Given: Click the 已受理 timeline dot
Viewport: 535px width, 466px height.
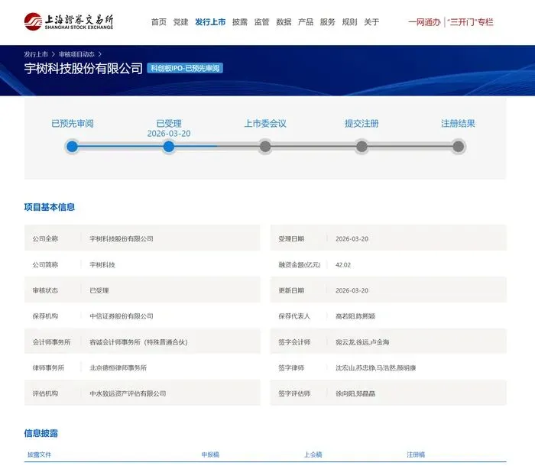Looking at the screenshot, I should coord(169,147).
